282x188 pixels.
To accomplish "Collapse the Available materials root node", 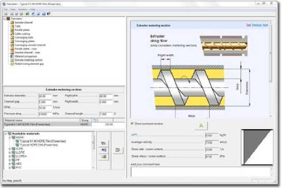I will tap(6, 134).
